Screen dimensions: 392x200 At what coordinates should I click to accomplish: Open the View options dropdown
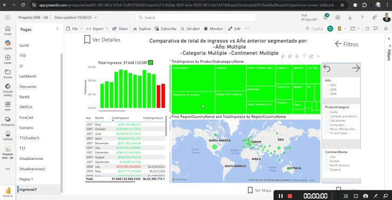(355, 29)
